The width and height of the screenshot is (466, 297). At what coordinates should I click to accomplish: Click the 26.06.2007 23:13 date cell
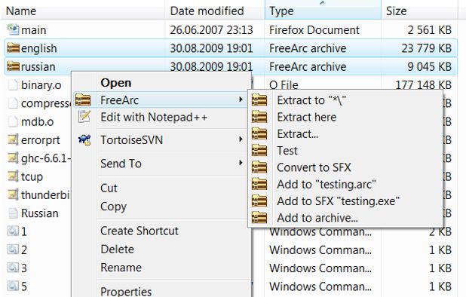click(211, 29)
